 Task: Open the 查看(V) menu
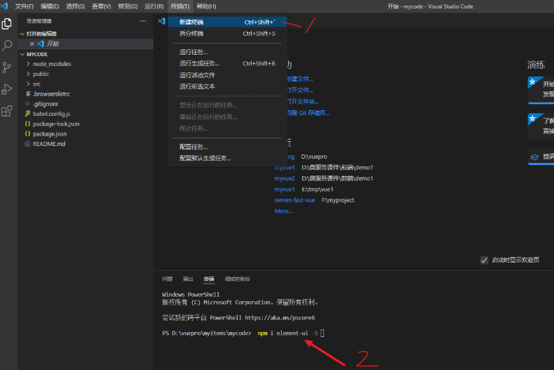102,6
